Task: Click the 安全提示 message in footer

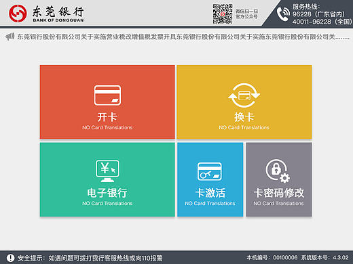Action: click(90, 258)
